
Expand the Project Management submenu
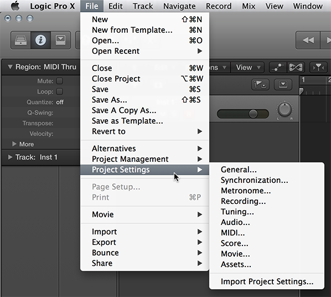145,159
